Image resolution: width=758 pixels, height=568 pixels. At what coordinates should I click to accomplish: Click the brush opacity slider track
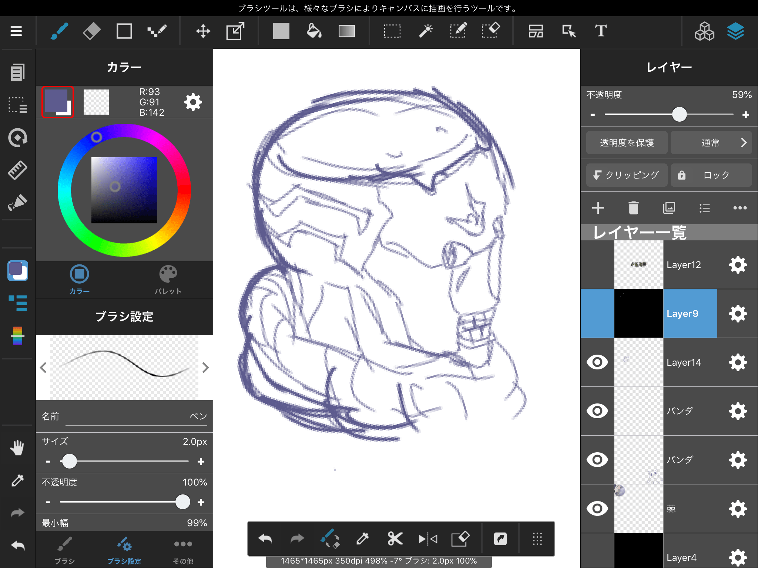coord(124,502)
